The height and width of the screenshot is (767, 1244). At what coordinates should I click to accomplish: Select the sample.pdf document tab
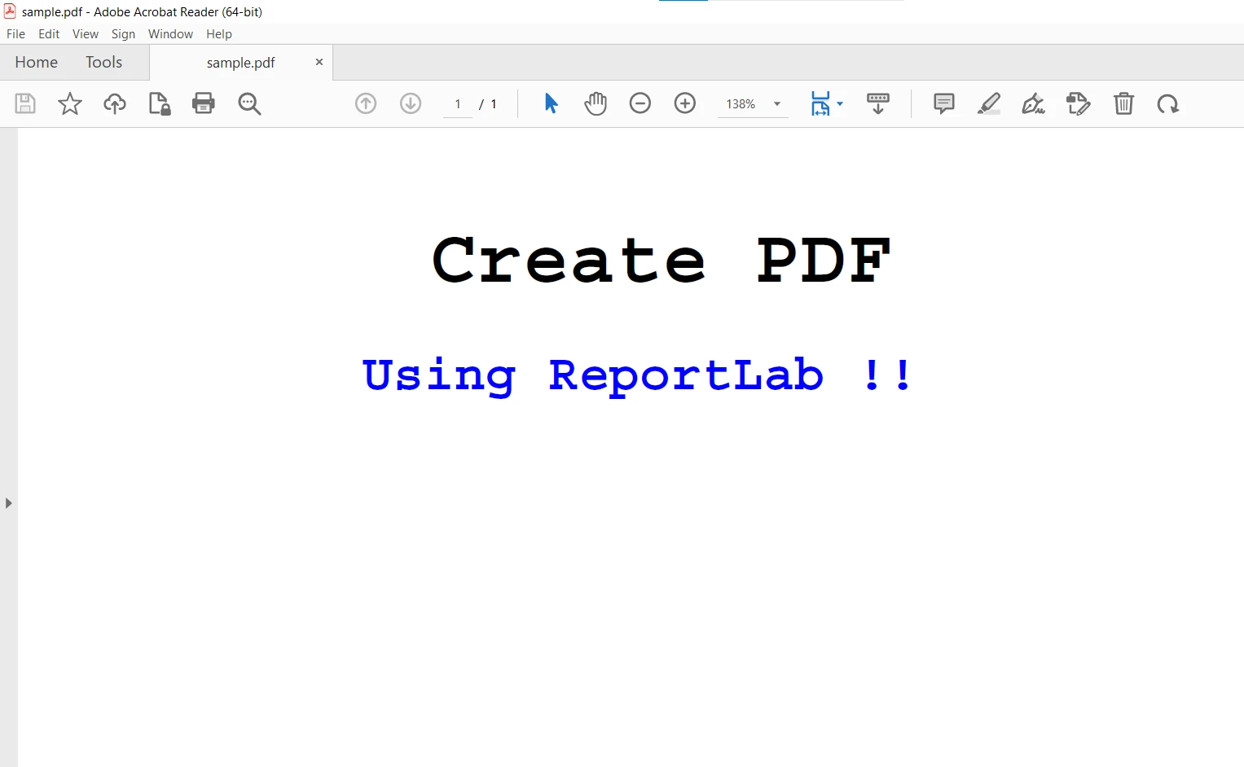tap(240, 63)
